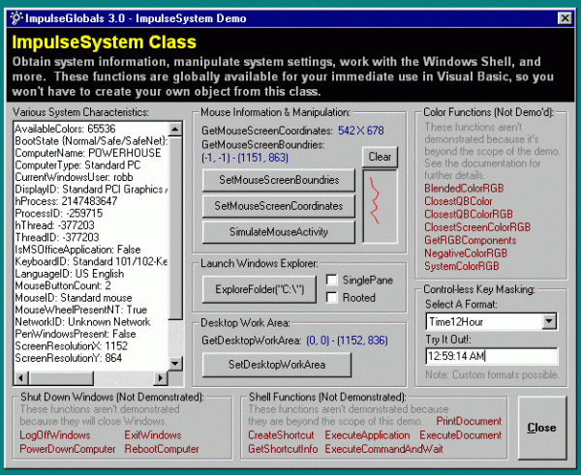
Task: Click the vertical scrollbar thumb of system list
Action: [175, 227]
